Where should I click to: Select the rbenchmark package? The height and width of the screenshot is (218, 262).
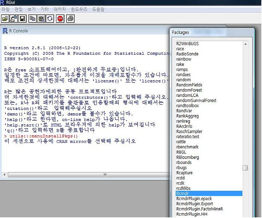pos(209,147)
